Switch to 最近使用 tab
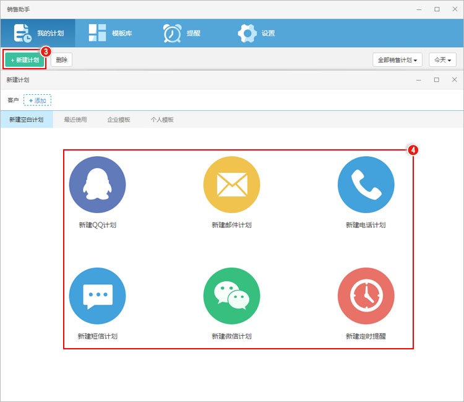This screenshot has height=402, width=464. click(75, 120)
